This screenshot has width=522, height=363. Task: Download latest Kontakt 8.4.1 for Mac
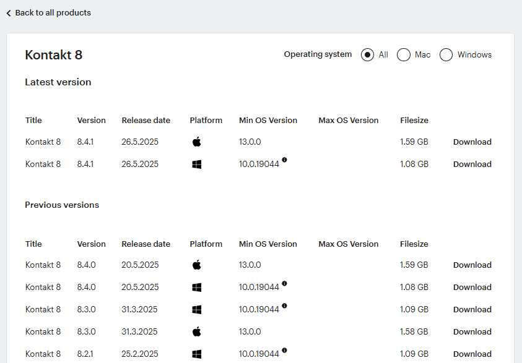click(x=472, y=142)
